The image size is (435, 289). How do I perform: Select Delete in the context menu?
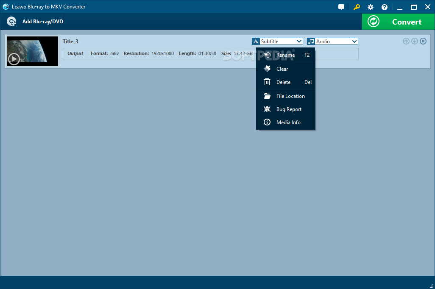click(x=285, y=82)
